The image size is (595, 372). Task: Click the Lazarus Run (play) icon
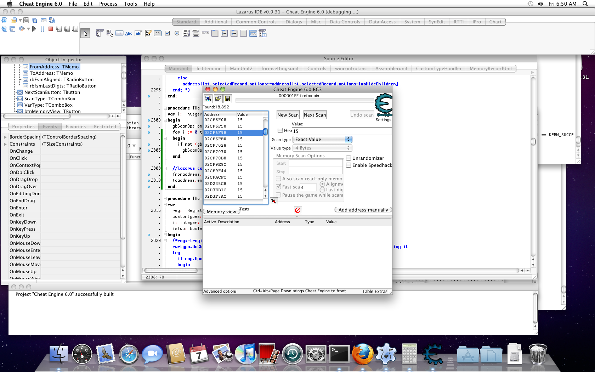pyautogui.click(x=34, y=29)
